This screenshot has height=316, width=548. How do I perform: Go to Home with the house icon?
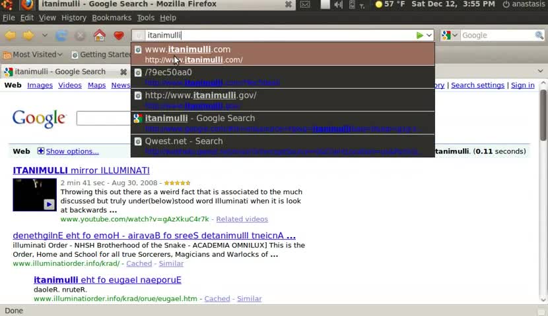click(x=99, y=35)
